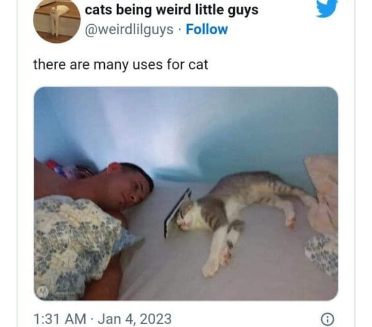Open the embedded tweet photo
Screen dimensions: 372x327
click(x=186, y=194)
